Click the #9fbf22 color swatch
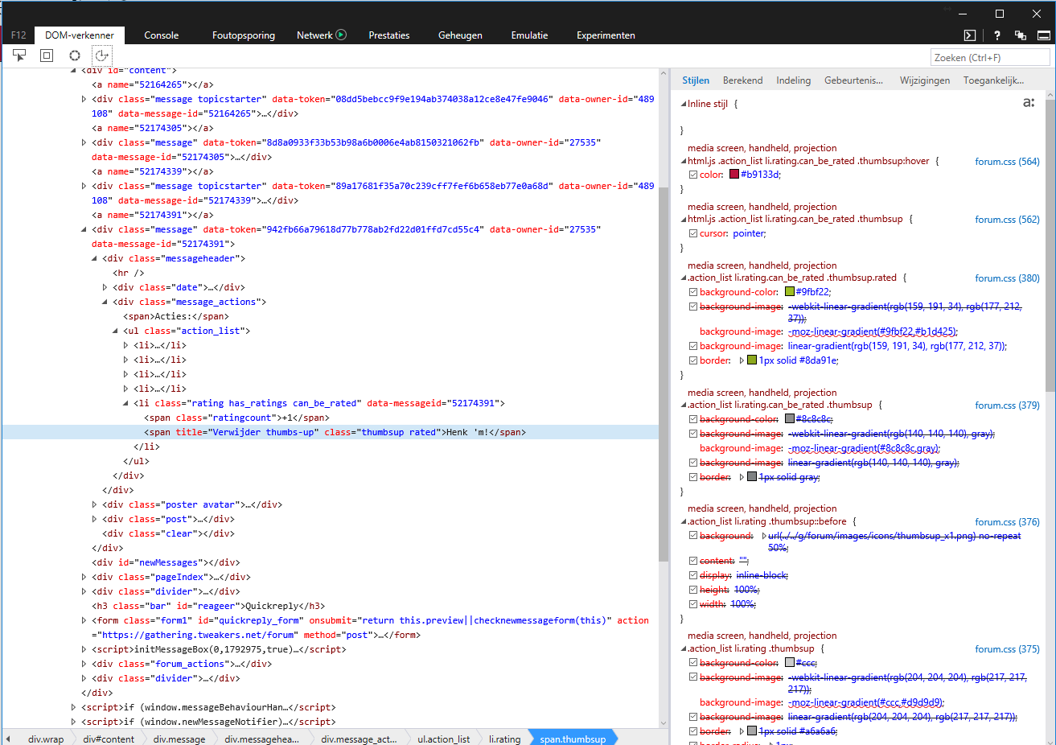Screen dimensions: 1056x745 790,292
